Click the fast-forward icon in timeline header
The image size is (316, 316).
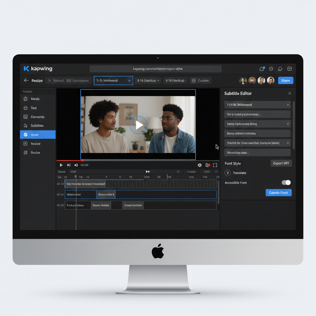click(148, 172)
